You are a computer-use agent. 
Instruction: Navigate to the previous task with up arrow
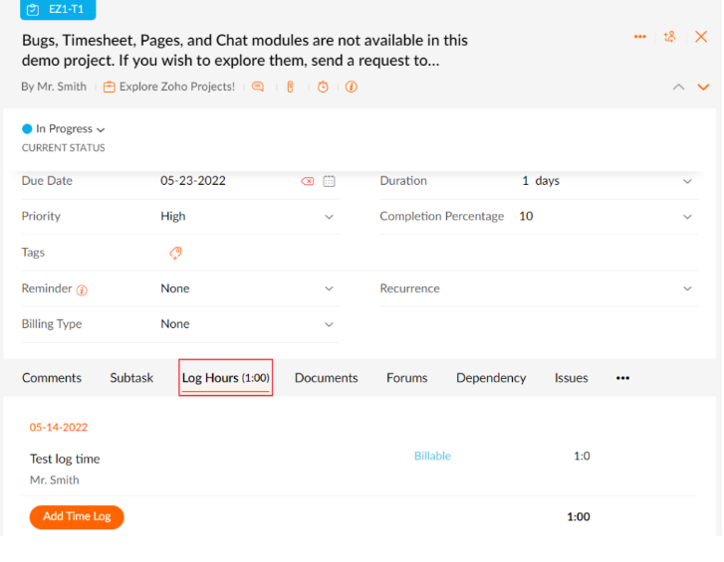point(678,88)
